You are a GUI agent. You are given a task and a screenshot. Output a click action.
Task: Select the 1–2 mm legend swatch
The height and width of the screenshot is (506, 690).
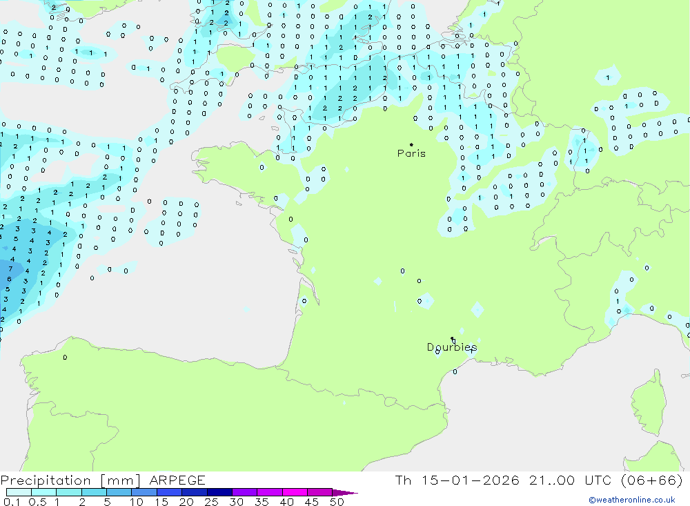(x=68, y=492)
